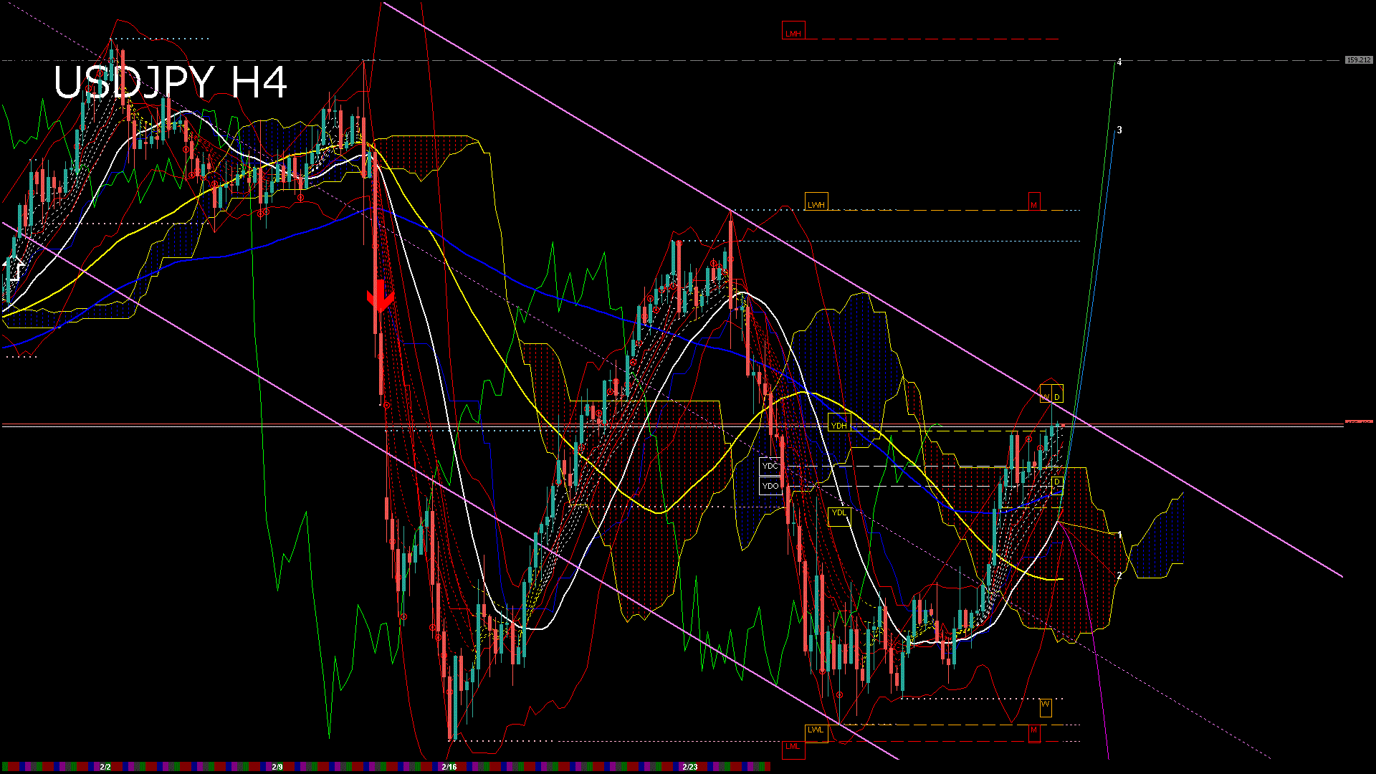The image size is (1376, 774).
Task: Select the wave count "3" marker
Action: pyautogui.click(x=1121, y=130)
